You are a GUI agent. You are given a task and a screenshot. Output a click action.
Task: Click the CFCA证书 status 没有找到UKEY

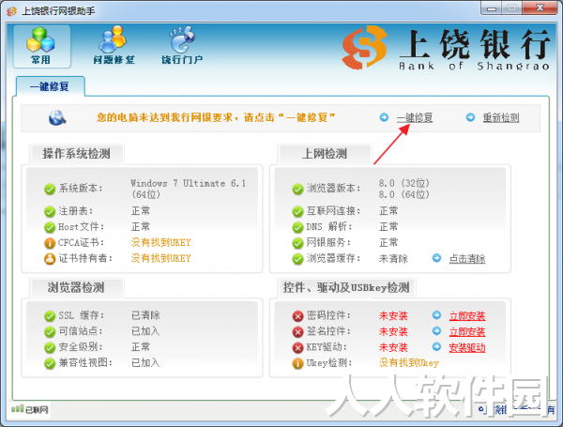click(160, 242)
